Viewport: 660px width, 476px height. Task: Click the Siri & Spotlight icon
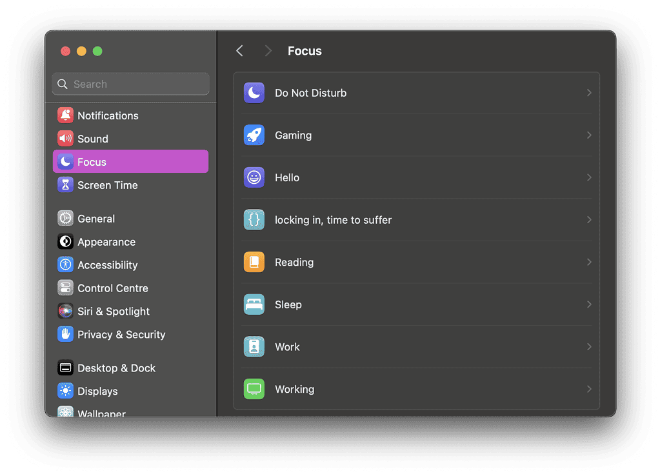coord(65,312)
